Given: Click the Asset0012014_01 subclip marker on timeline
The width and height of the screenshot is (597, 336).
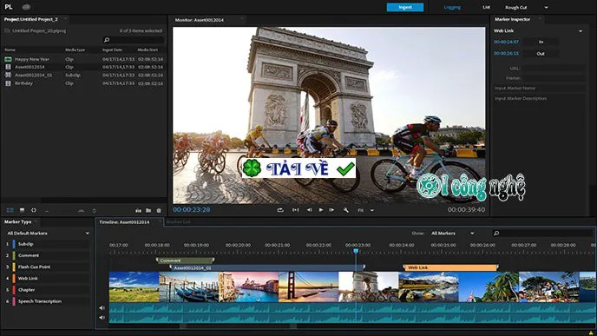Looking at the screenshot, I should (x=267, y=267).
